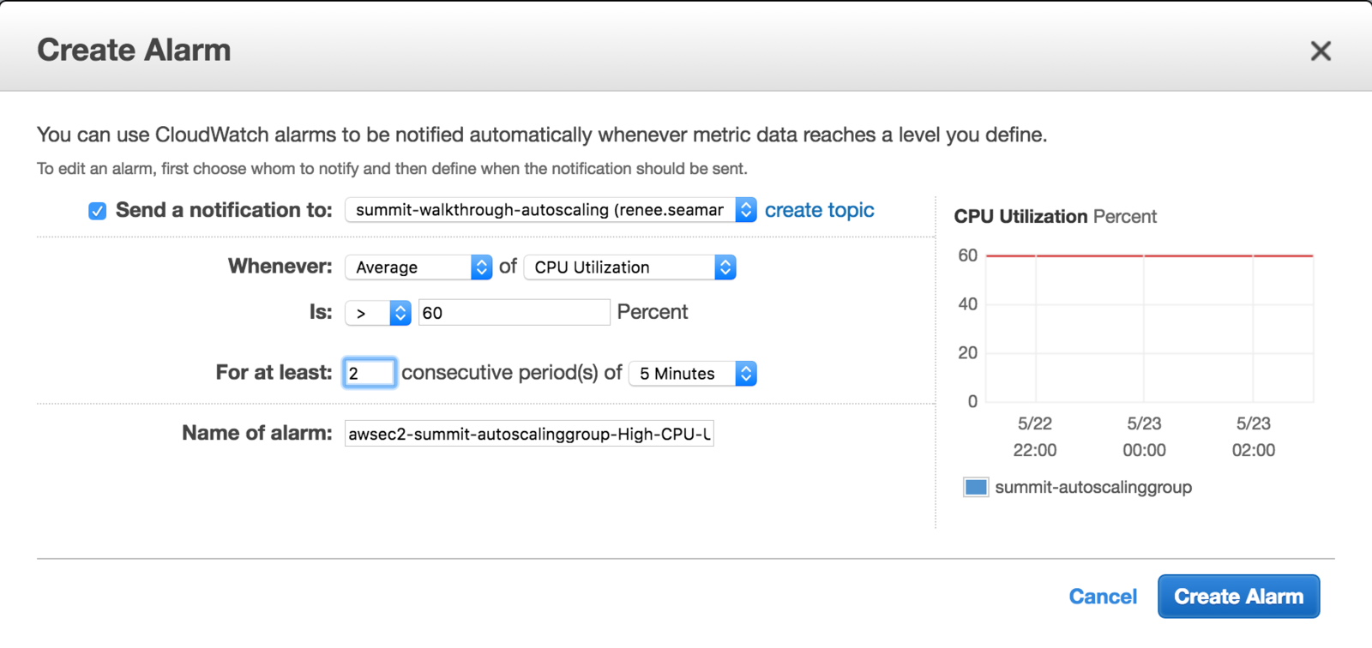Click the Name of alarm text field

click(x=529, y=434)
